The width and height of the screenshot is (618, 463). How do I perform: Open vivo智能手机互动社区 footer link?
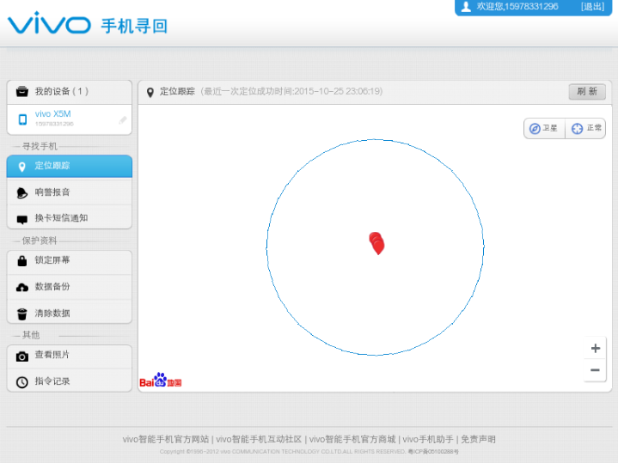click(259, 439)
